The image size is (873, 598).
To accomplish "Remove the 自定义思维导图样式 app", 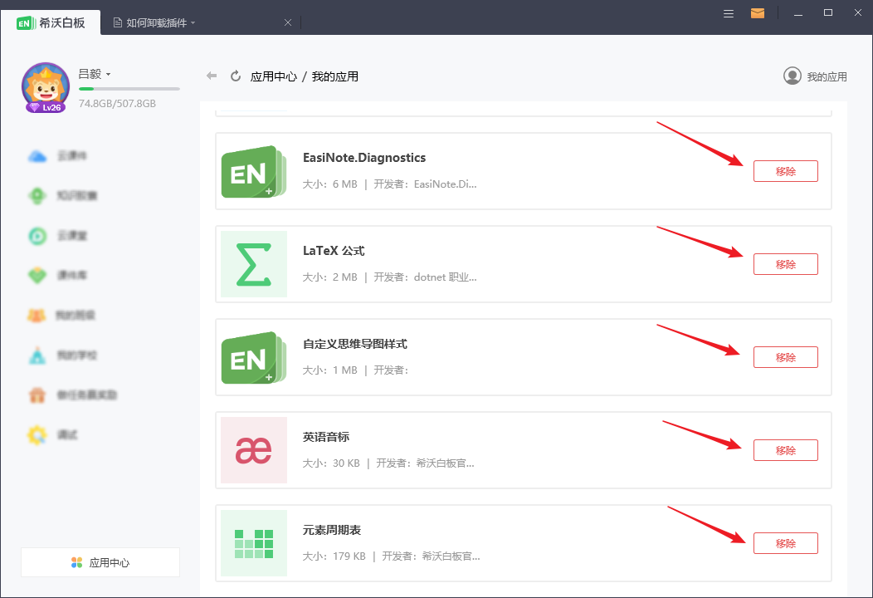I will pos(786,357).
